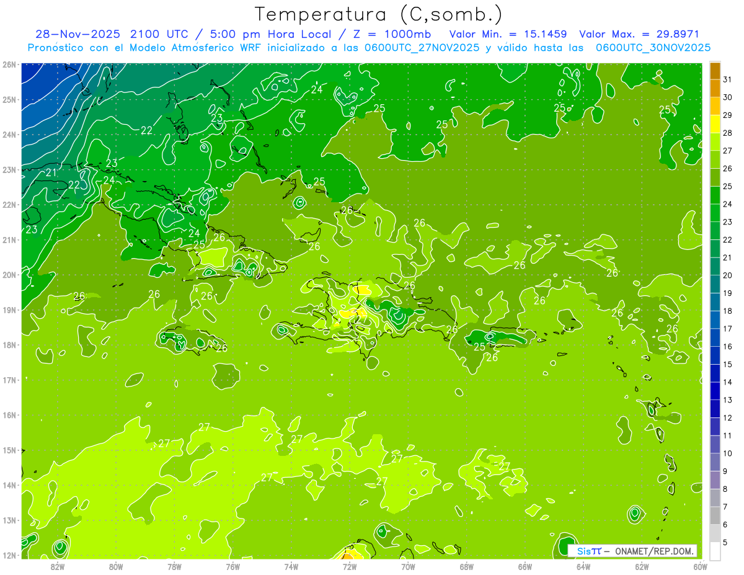This screenshot has width=744, height=575.
Task: Click the 13N latitude axis label
Action: [9, 520]
